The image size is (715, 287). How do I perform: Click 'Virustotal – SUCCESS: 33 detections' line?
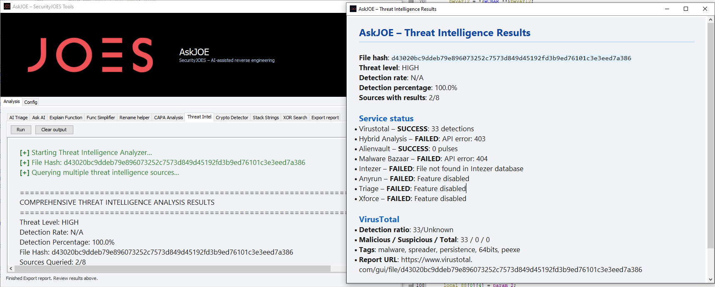coord(416,129)
